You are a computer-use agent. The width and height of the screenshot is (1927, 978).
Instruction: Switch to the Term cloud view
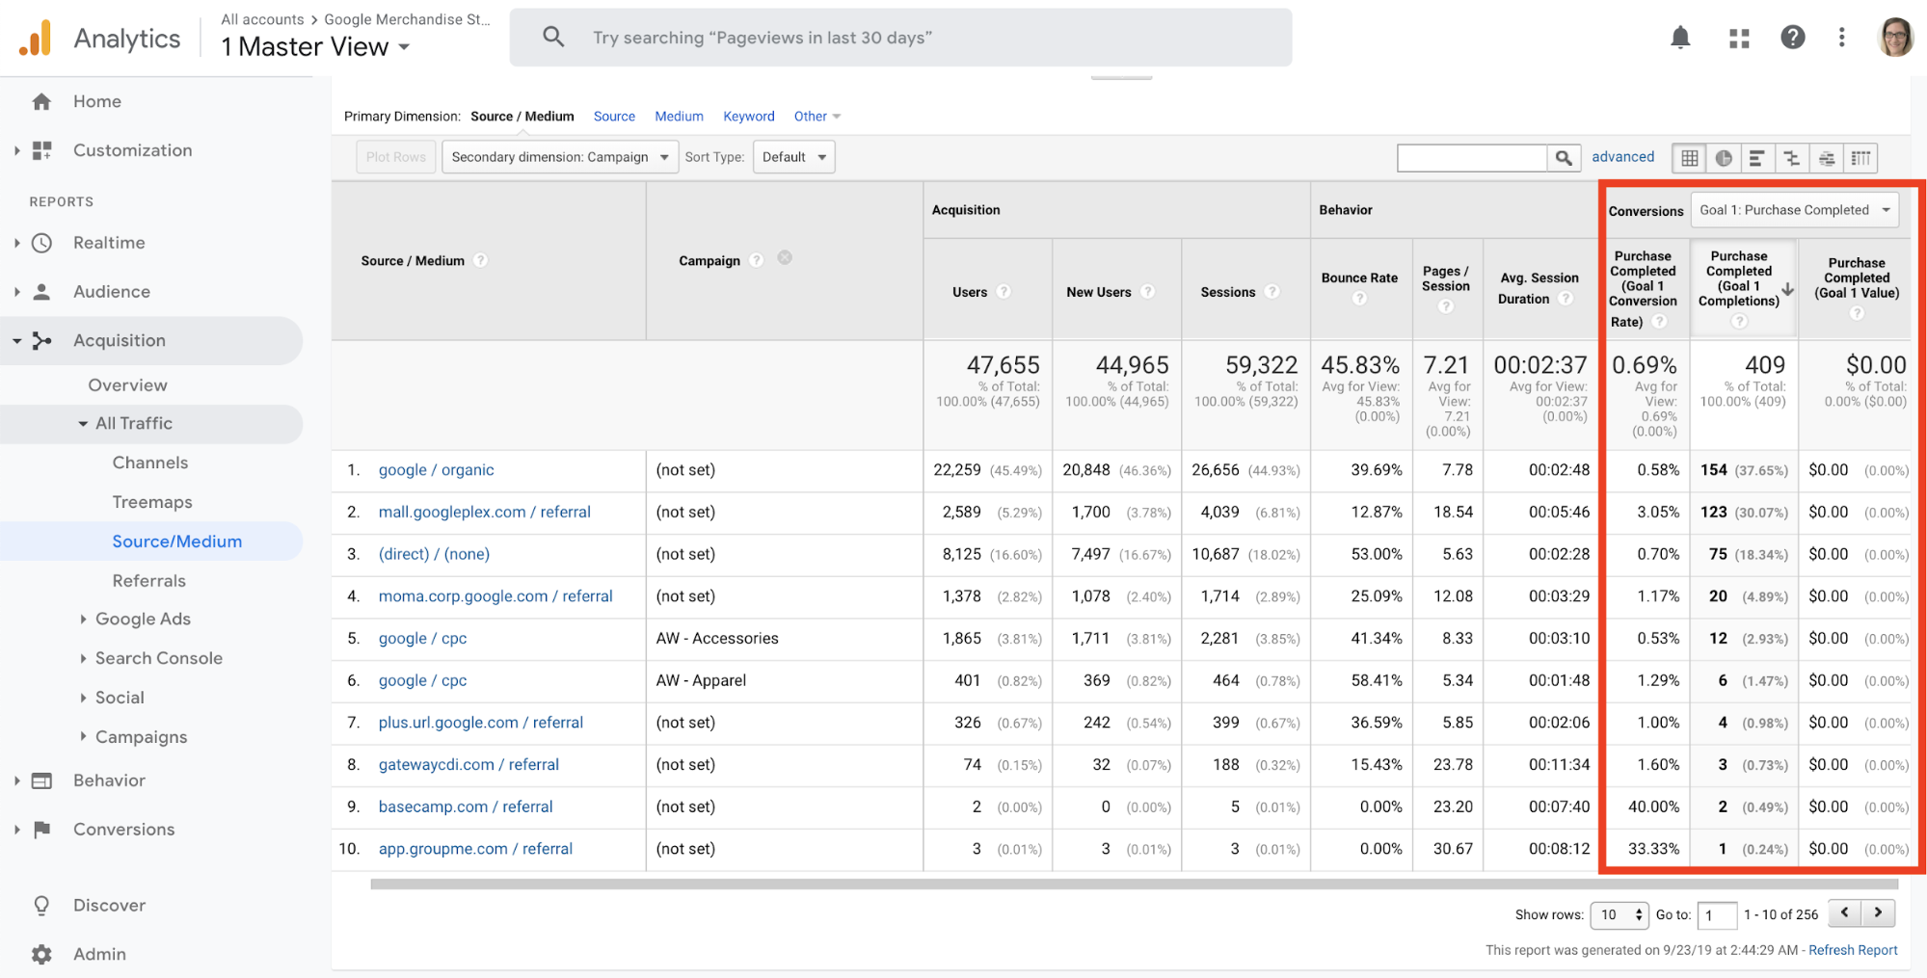click(1826, 158)
